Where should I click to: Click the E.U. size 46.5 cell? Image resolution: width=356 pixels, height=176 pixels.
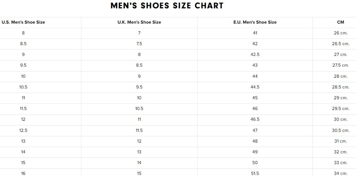point(255,119)
